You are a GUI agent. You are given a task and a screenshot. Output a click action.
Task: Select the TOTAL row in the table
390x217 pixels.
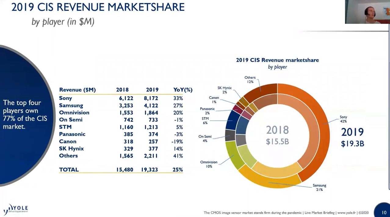coord(69,170)
